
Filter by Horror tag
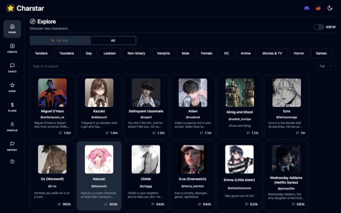299,53
